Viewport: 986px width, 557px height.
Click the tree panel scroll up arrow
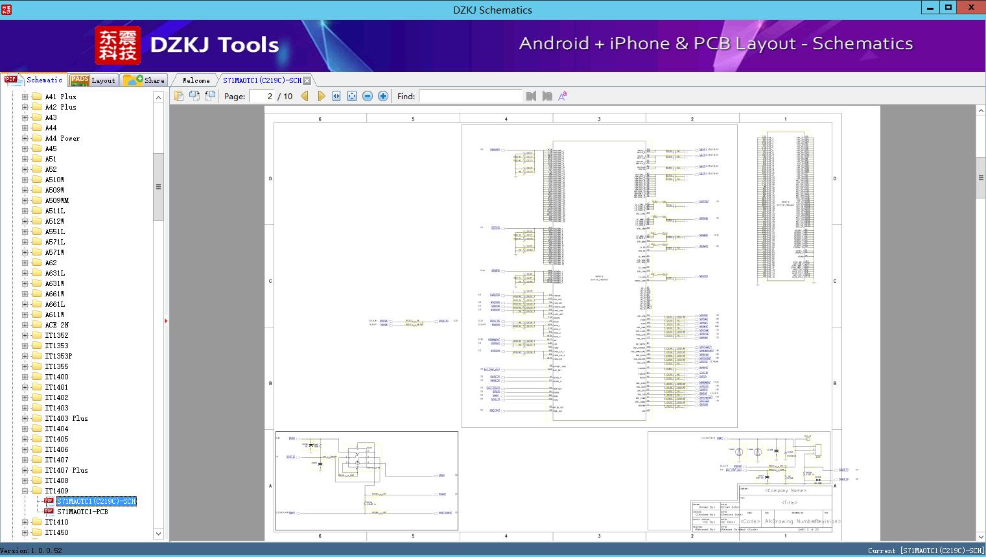pos(158,97)
